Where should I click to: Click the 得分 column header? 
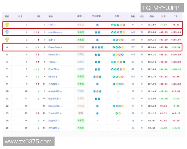click(152, 16)
